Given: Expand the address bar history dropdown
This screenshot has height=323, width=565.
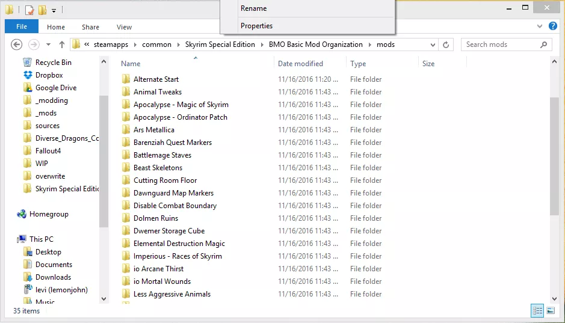Looking at the screenshot, I should [x=433, y=45].
